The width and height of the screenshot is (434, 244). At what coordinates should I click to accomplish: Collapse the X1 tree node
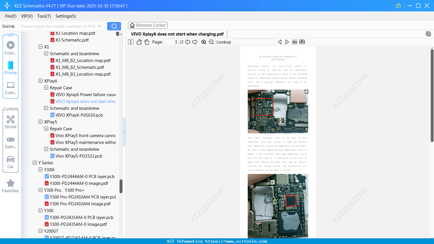tap(40, 47)
